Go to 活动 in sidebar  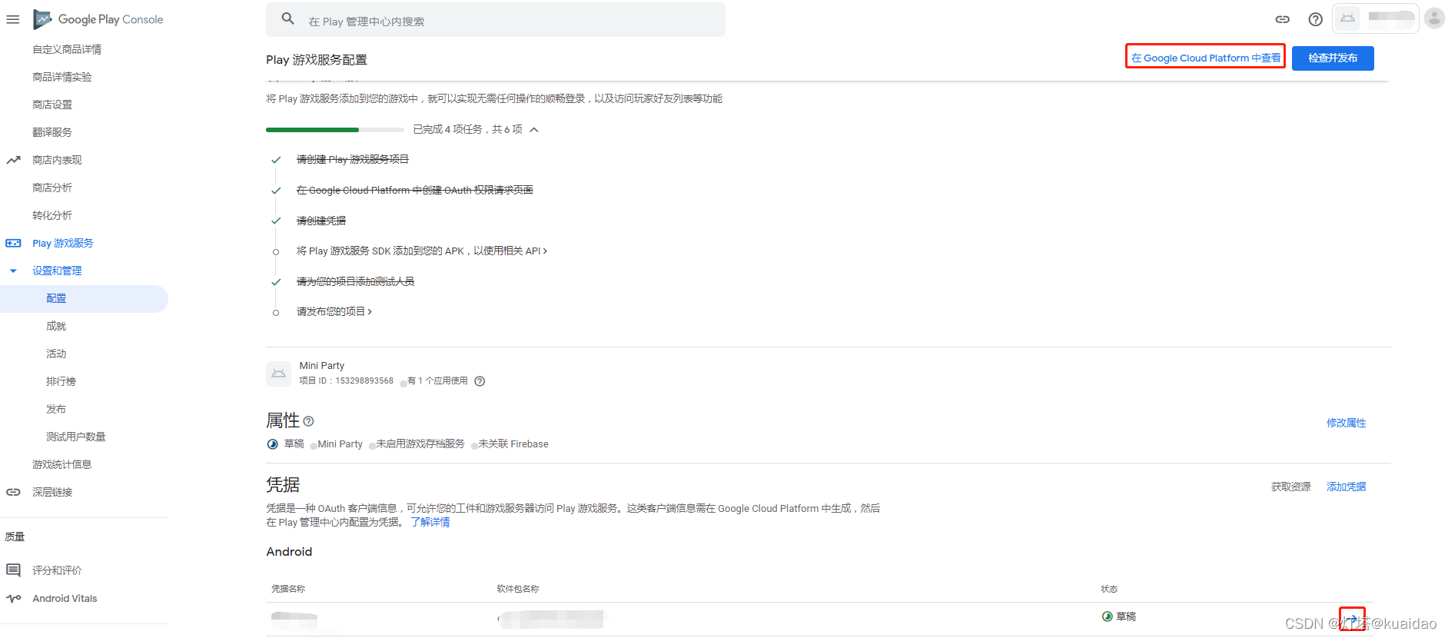point(56,354)
